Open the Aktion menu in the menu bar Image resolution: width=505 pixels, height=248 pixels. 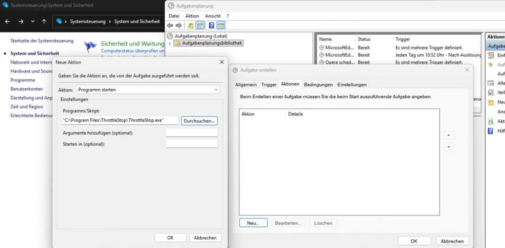192,16
